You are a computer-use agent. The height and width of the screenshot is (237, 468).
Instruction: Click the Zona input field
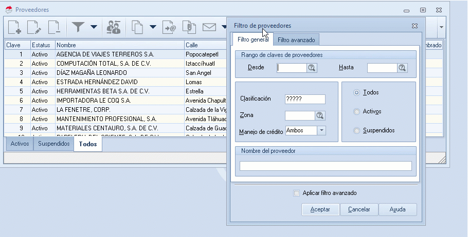point(300,115)
